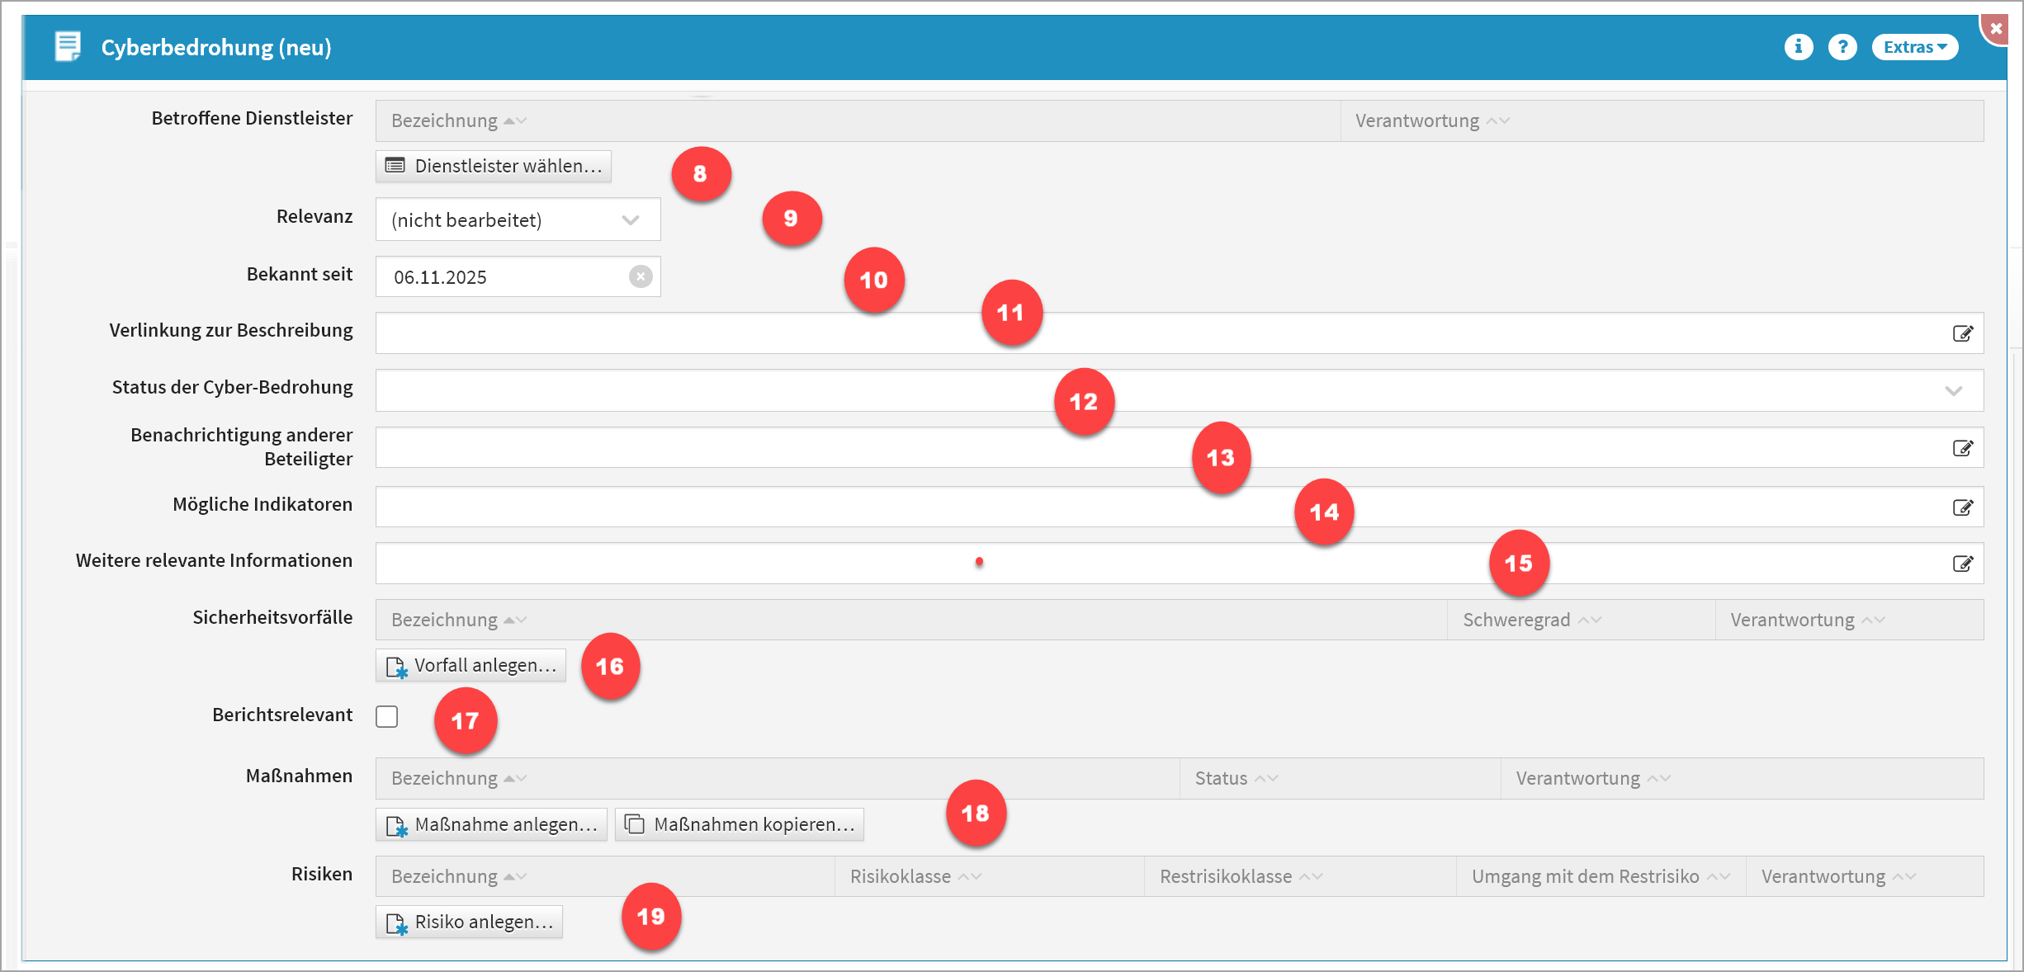Expand Status der Cyber-Bedrohung dropdown

click(x=1953, y=390)
